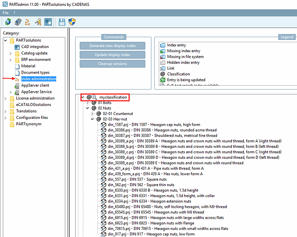This screenshot has width=297, height=237.
Task: Click the @ icon of 02 Nuts
Action: 94,108
